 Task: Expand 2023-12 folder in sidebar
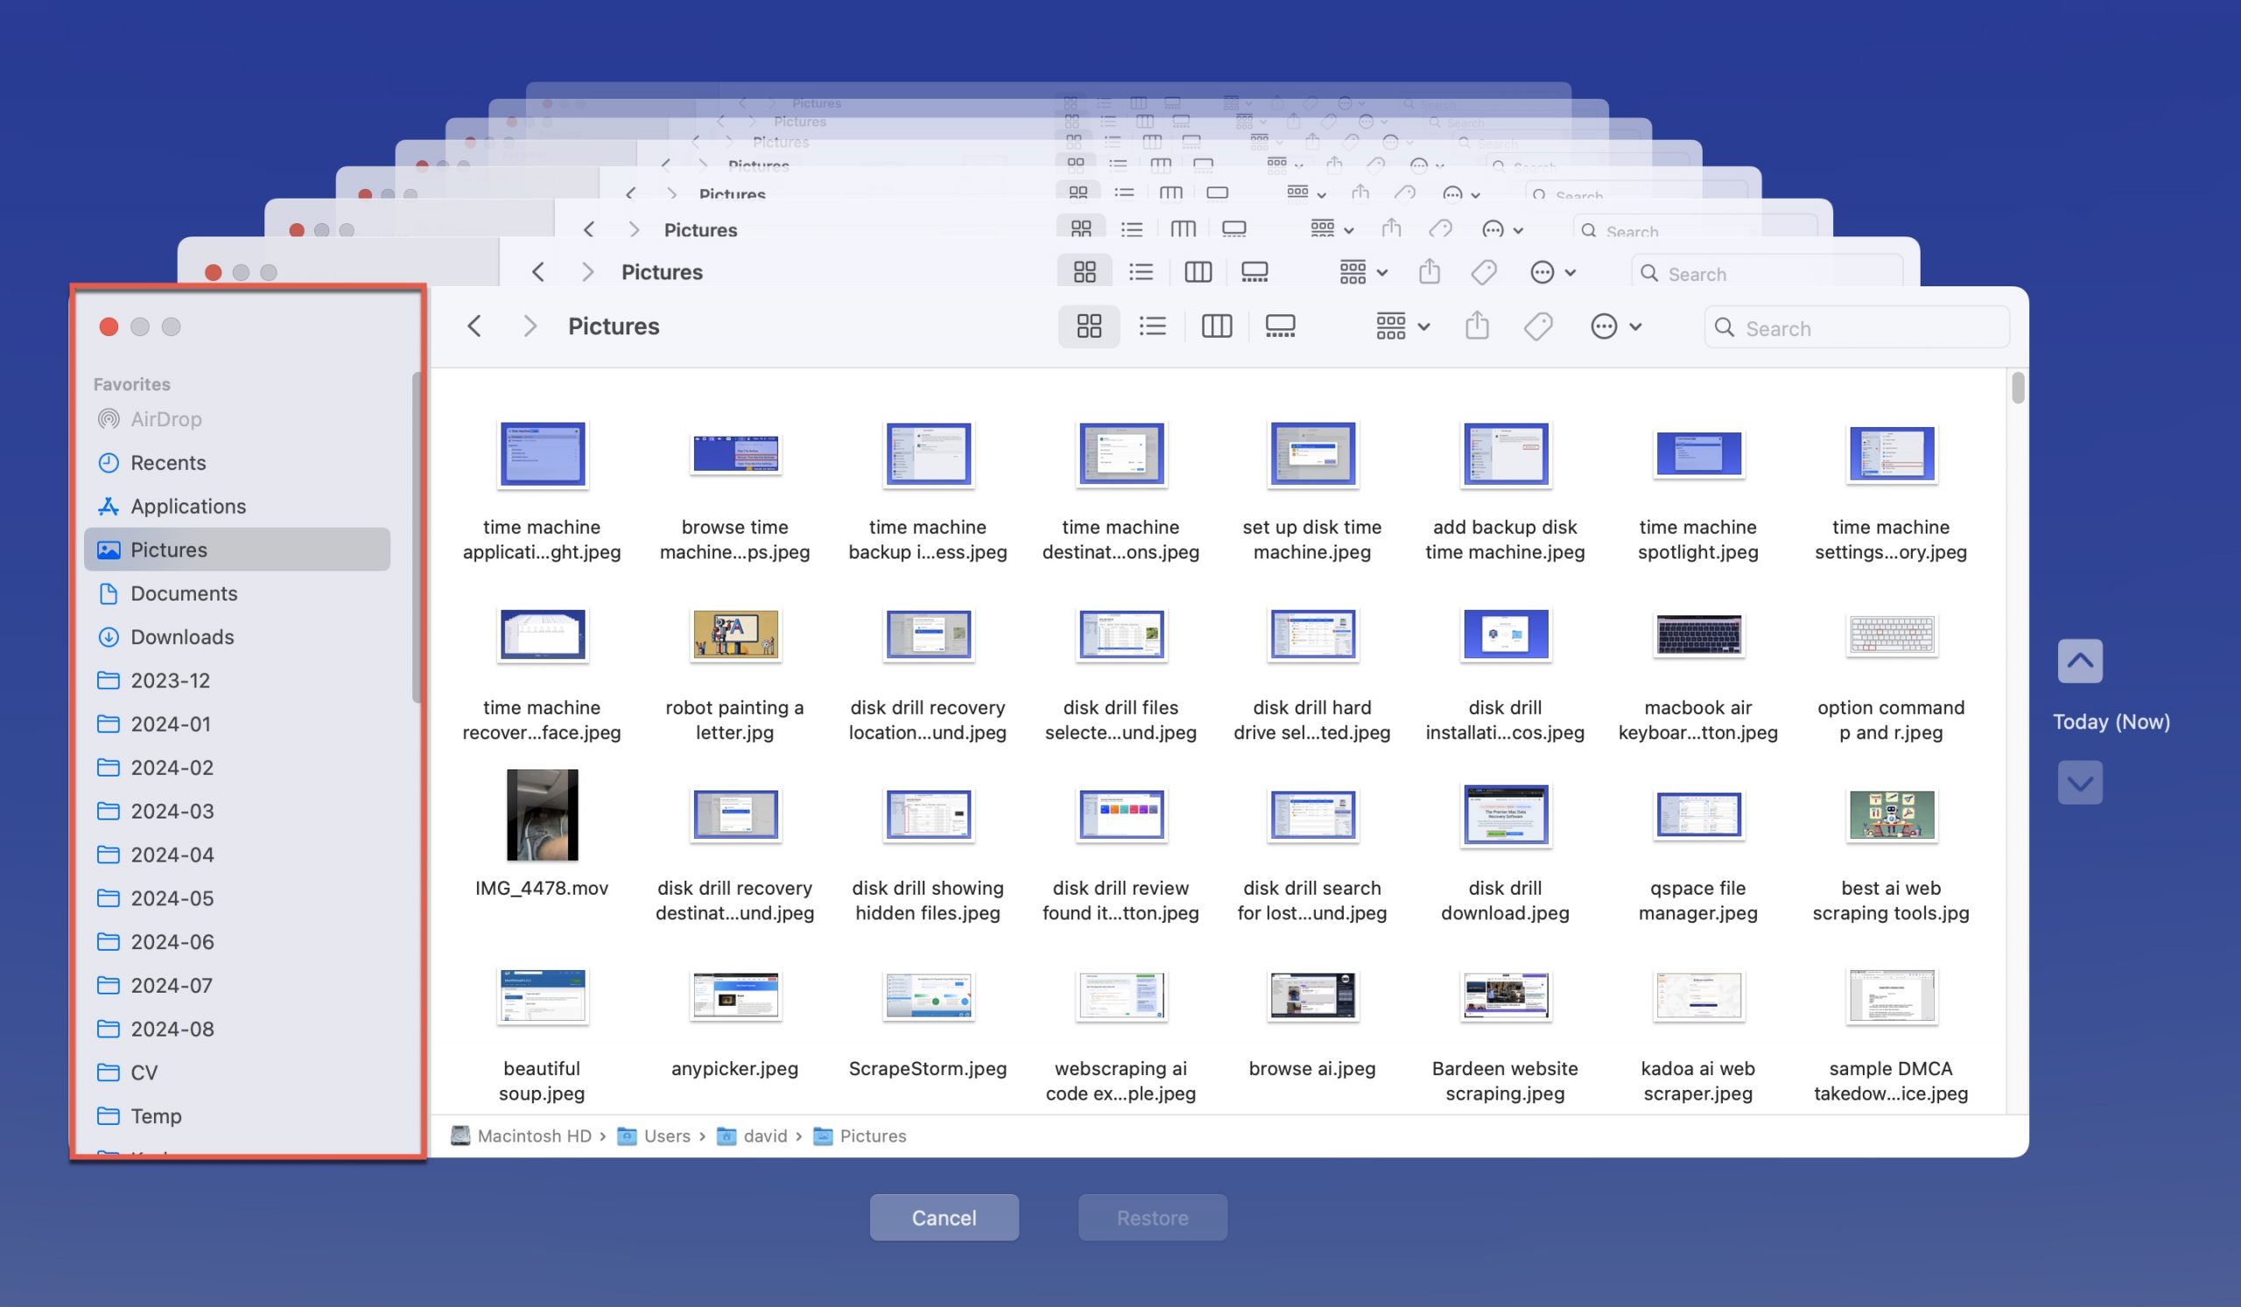coord(170,680)
